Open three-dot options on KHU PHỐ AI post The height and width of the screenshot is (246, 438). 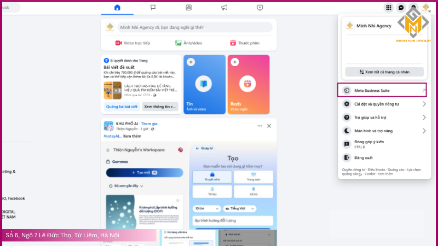pos(260,126)
